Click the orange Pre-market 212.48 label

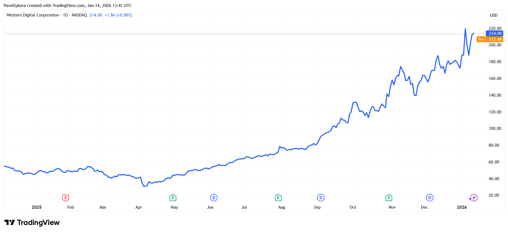pos(490,39)
